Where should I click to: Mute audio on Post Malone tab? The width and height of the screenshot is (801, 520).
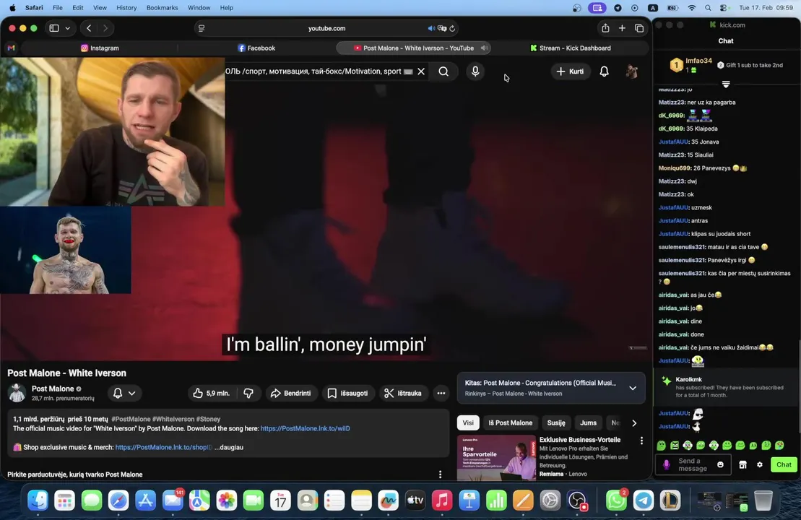coord(484,48)
